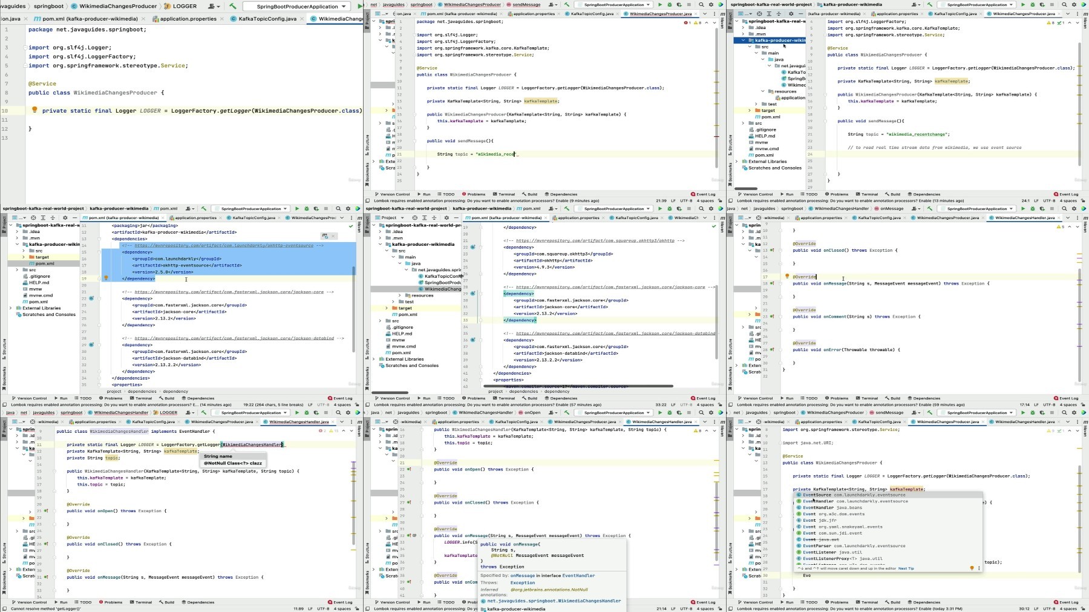The image size is (1089, 612).
Task: Expand resources folder in okhttp3 pom project tree
Action: [400, 295]
